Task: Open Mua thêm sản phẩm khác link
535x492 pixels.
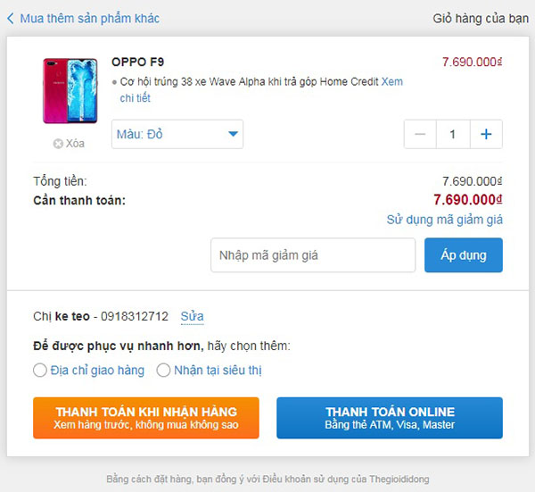Action: pyautogui.click(x=89, y=18)
